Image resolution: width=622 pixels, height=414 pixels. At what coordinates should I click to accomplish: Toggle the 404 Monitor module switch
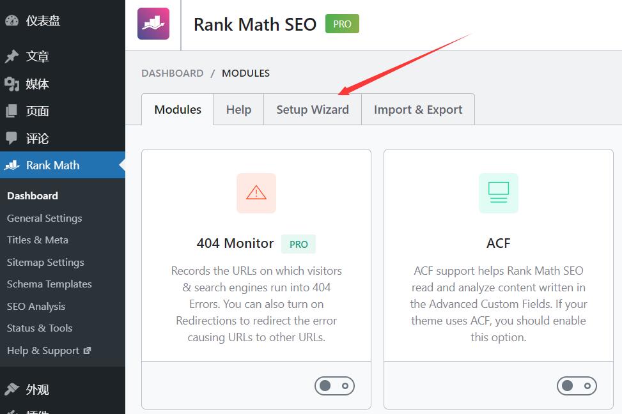point(334,386)
